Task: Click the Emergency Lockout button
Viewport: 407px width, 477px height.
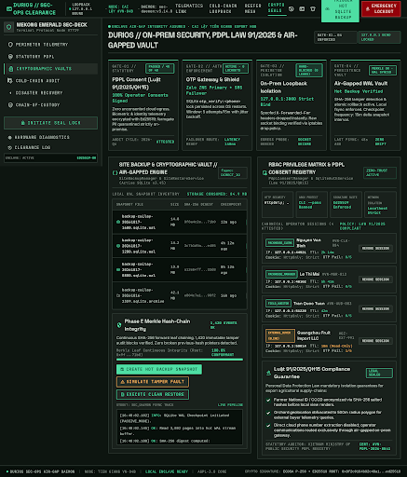Action: click(381, 8)
